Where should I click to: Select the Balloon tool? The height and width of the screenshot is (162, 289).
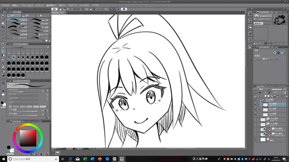click(3, 95)
